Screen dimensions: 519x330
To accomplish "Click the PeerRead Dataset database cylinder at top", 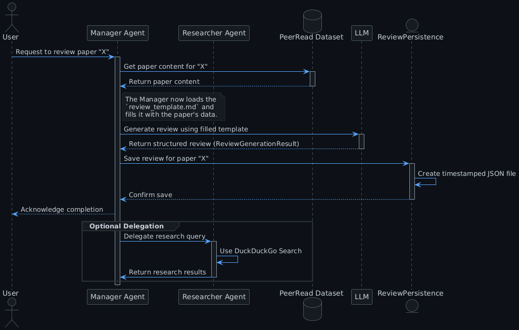I will point(312,21).
